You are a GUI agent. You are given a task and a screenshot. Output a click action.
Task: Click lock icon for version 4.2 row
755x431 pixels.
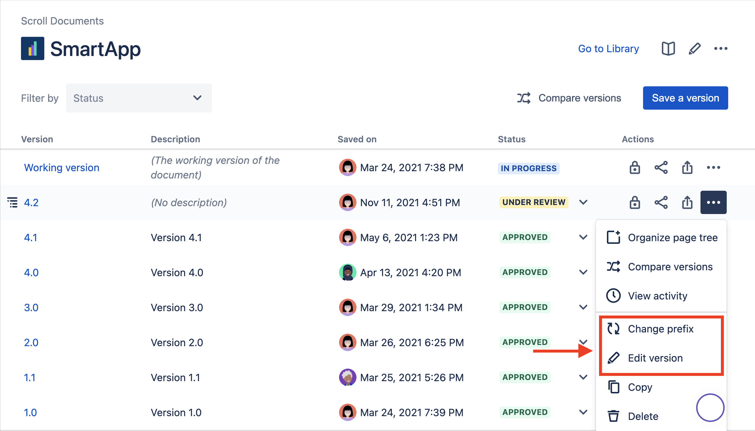click(x=635, y=202)
